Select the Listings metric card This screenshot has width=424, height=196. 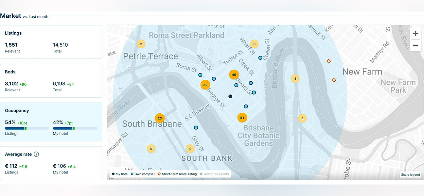pyautogui.click(x=51, y=42)
